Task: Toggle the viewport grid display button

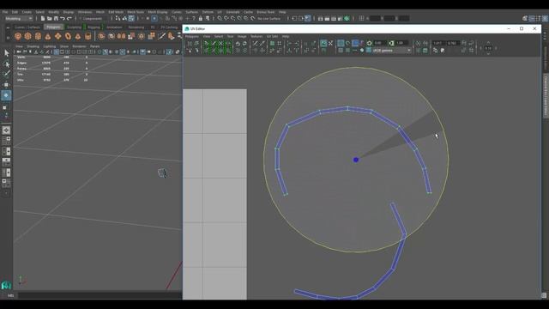Action: pyautogui.click(x=56, y=51)
